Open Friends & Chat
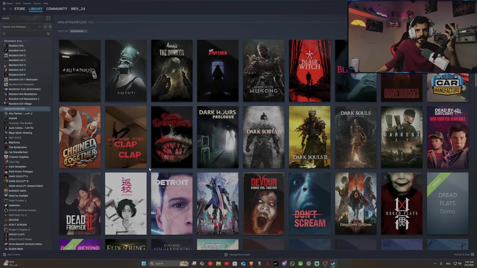The height and width of the screenshot is (268, 477). coord(463,255)
